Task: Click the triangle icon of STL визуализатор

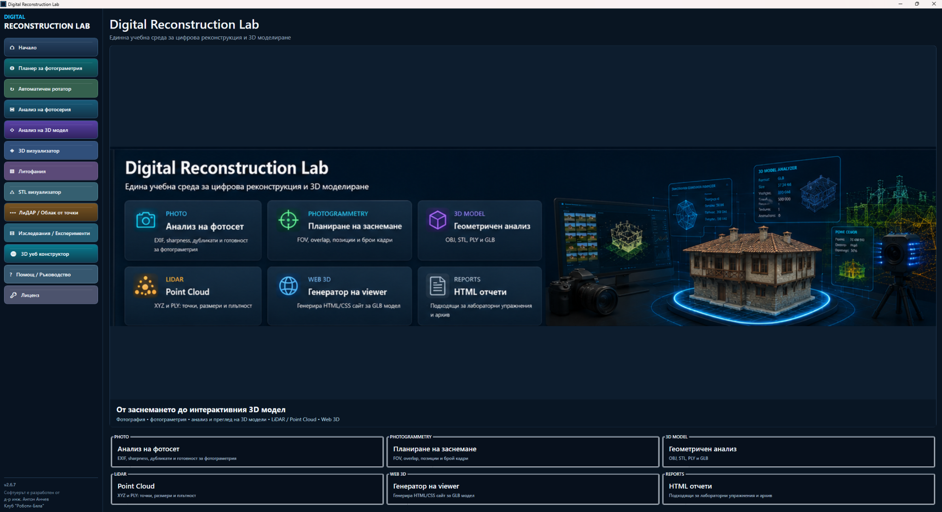Action: tap(12, 192)
